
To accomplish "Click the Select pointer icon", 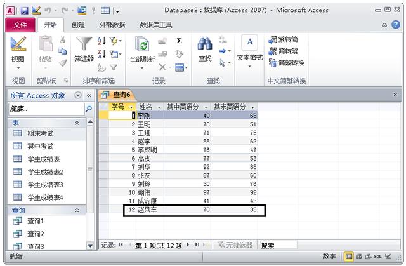I will coord(222,63).
